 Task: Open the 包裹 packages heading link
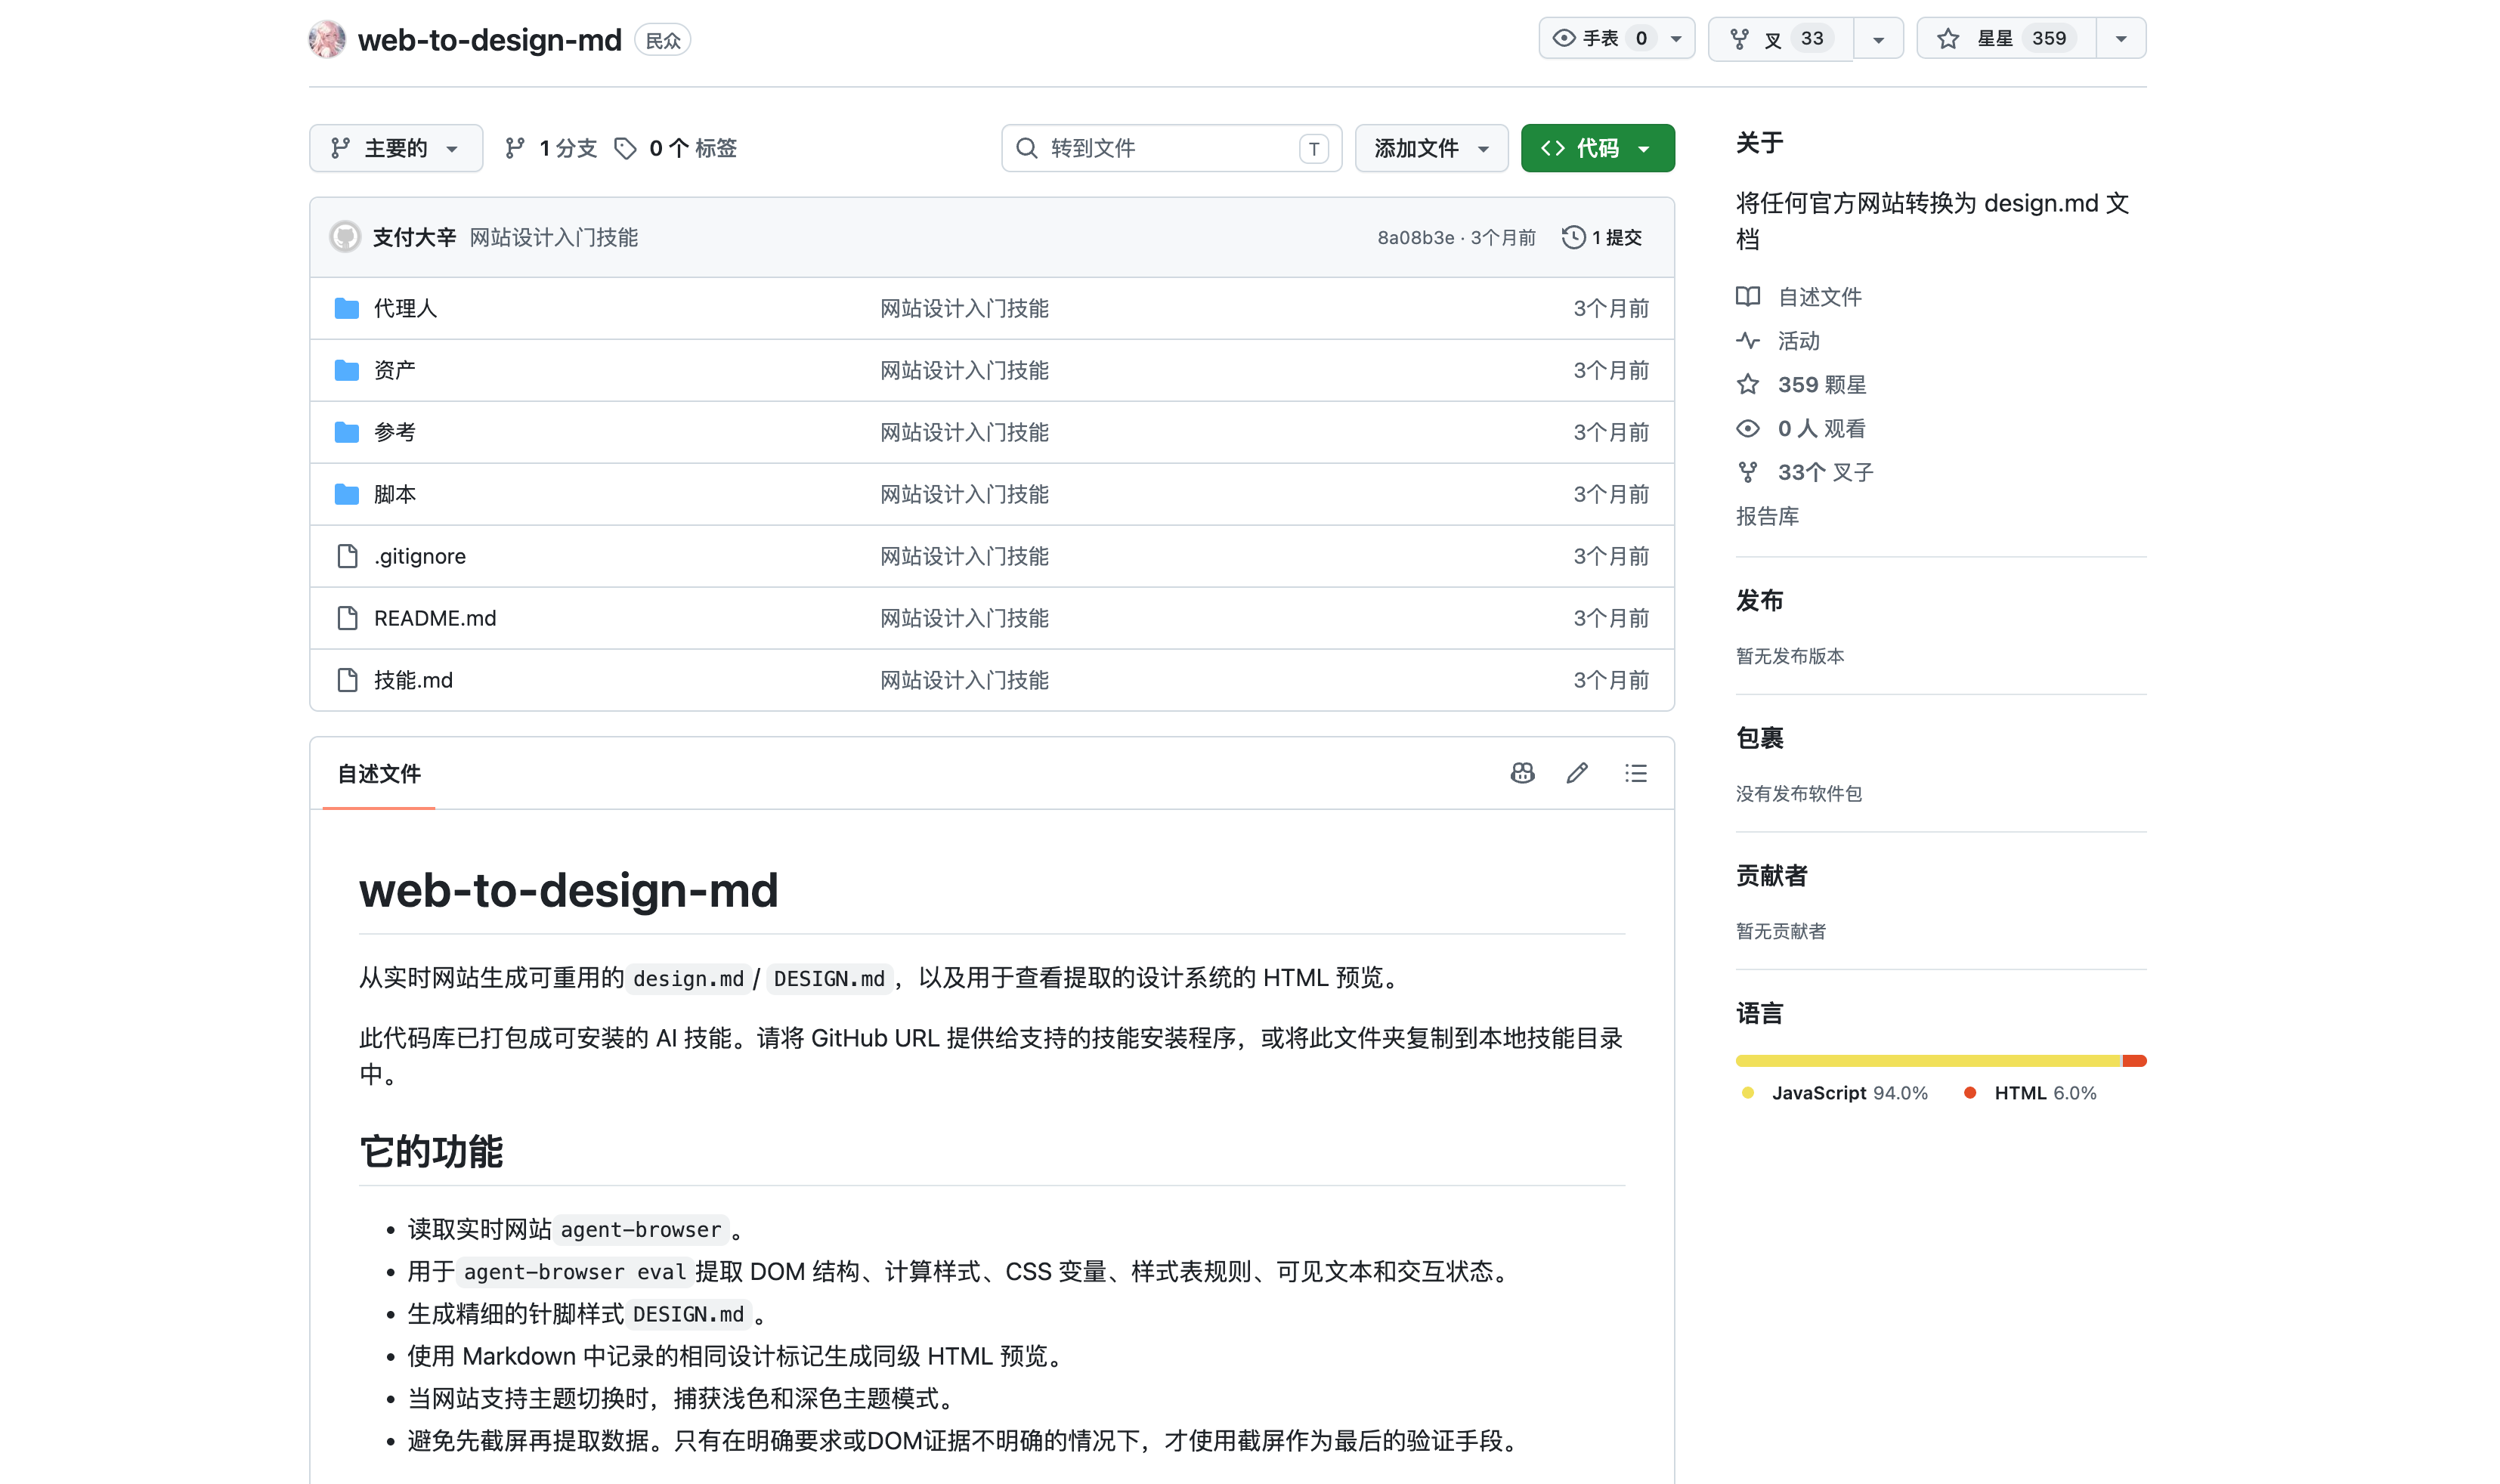pos(1759,738)
